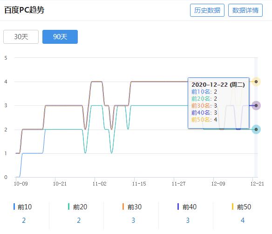Click the blue 前10 legend color bar
Viewport: 272px width, 234px height.
14,206
